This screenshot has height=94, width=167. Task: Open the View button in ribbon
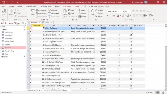point(3,13)
